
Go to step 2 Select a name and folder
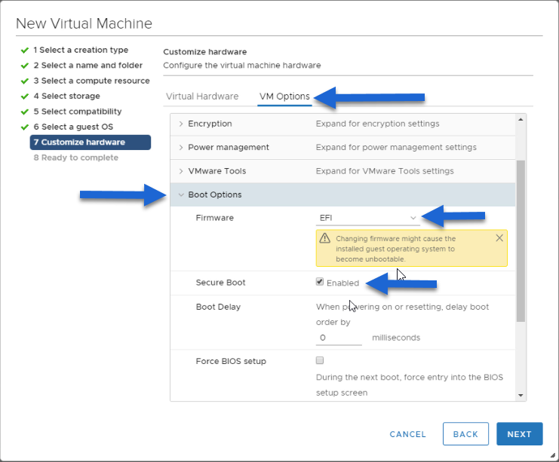pyautogui.click(x=88, y=65)
